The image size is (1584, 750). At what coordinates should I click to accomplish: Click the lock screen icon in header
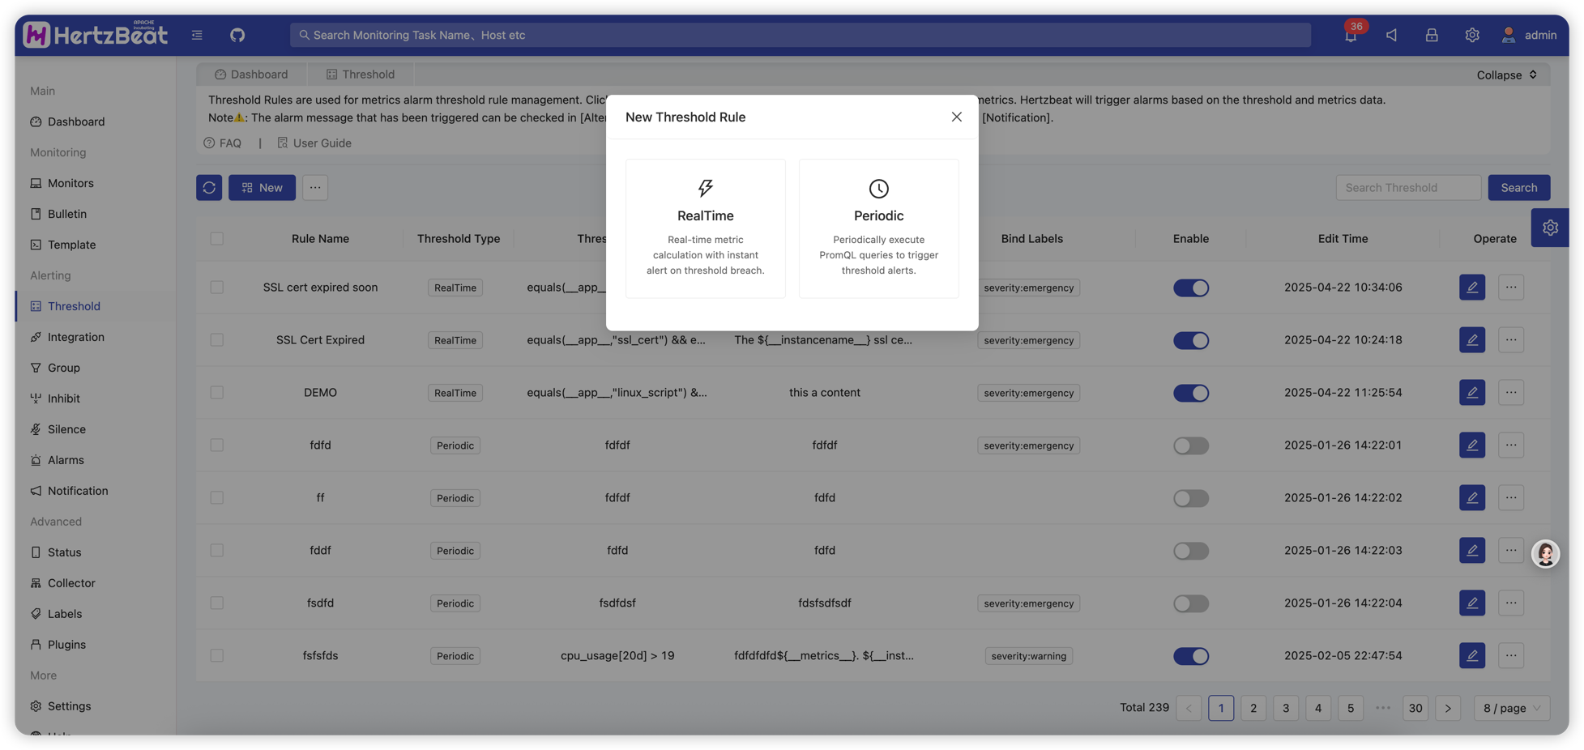click(1432, 35)
